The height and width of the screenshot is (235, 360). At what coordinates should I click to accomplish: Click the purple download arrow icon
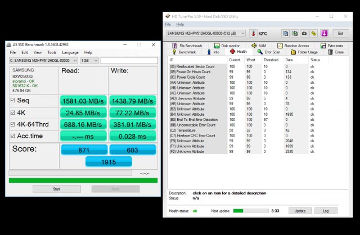324,34
